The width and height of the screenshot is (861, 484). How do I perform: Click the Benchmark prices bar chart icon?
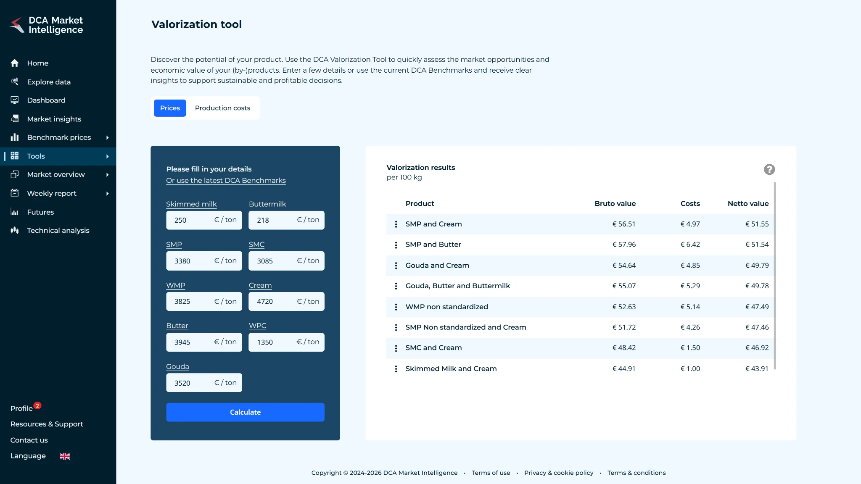point(15,137)
